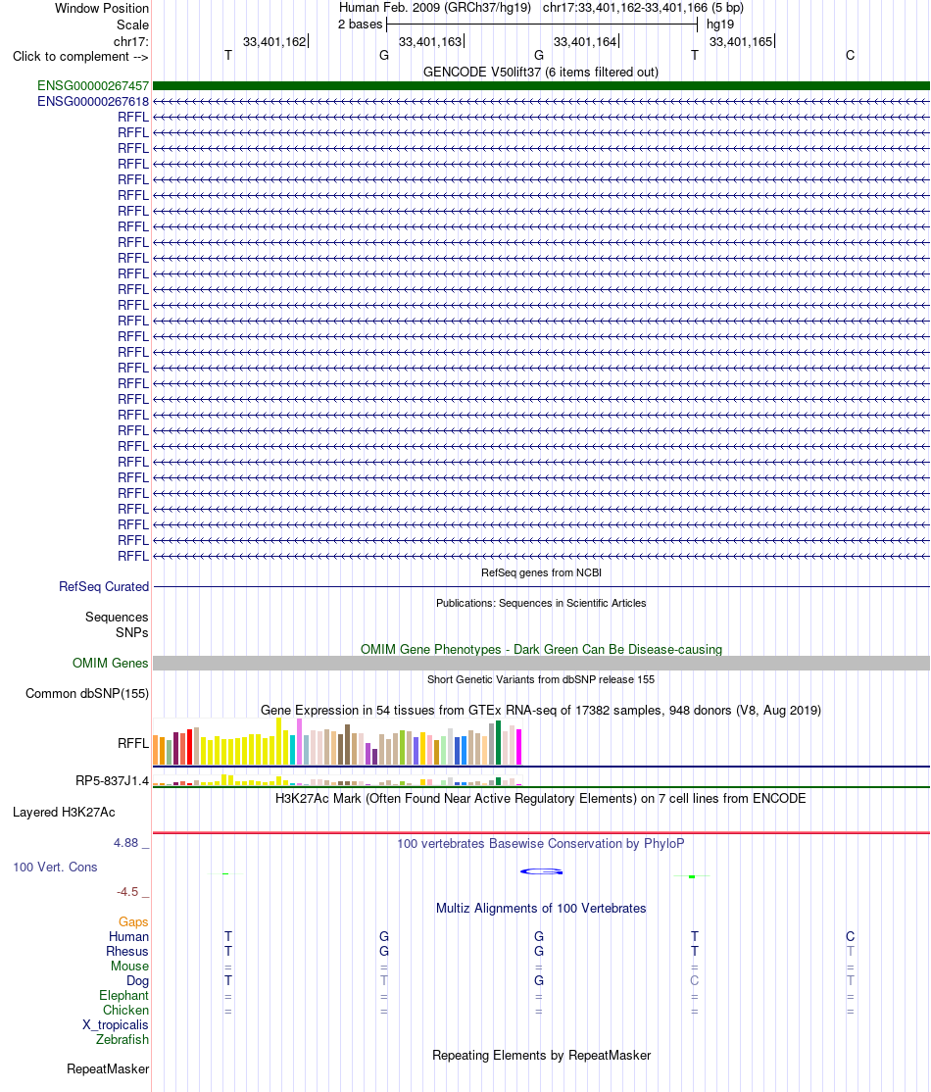This screenshot has height=1092, width=931.
Task: Click the G base in the Dog alignment row
Action: point(539,980)
